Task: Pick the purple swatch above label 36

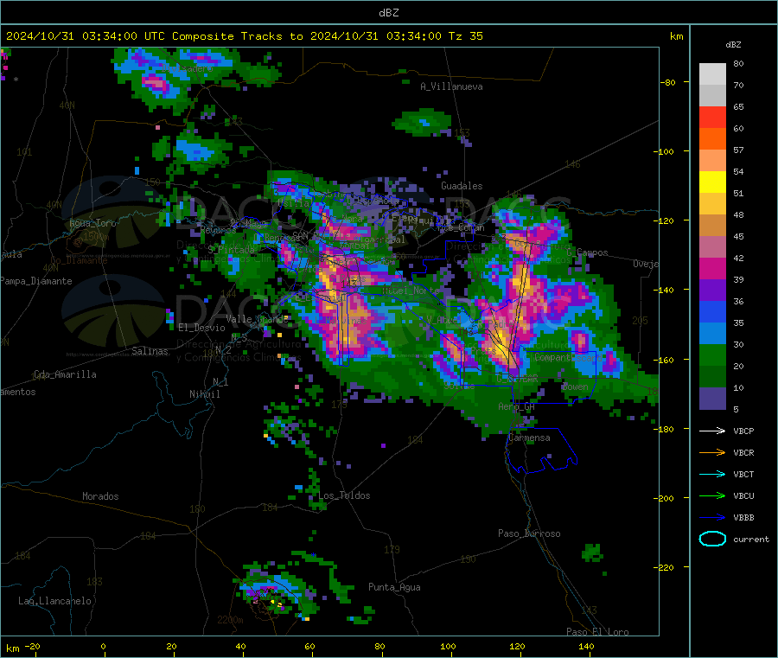Action: point(712,291)
